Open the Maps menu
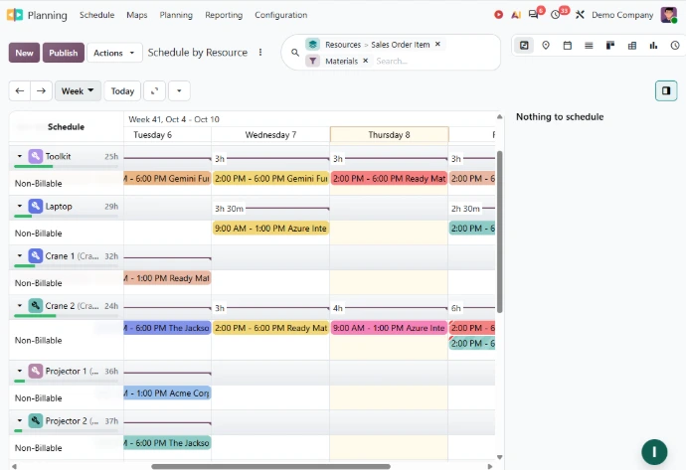The image size is (686, 470). 137,15
